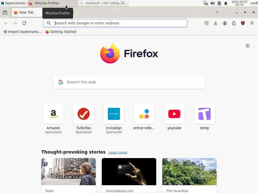Open new tab page settings gear

tap(248, 46)
